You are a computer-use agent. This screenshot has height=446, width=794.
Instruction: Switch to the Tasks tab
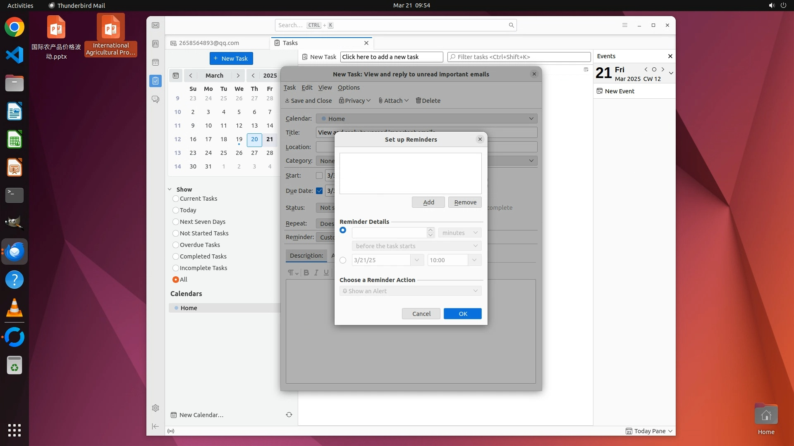(290, 43)
